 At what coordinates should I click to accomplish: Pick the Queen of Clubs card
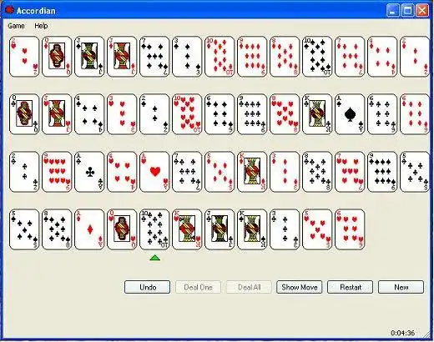point(24,114)
